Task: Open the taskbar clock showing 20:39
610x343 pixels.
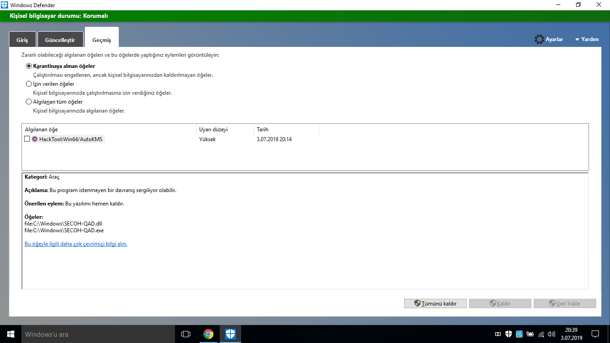Action: [x=571, y=334]
